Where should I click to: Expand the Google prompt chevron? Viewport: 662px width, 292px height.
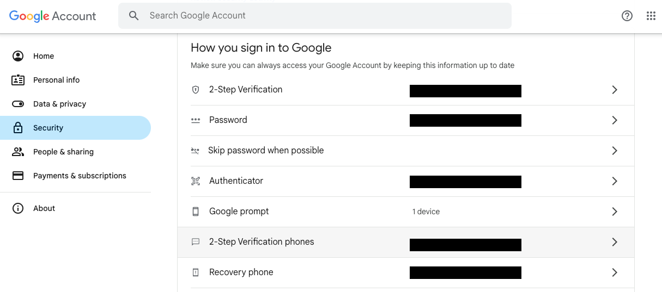[614, 212]
